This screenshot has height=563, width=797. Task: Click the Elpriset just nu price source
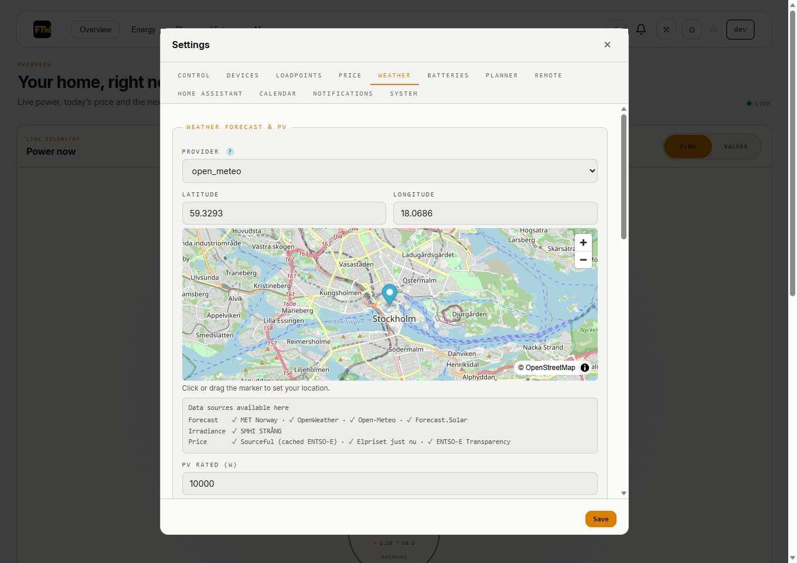point(387,442)
